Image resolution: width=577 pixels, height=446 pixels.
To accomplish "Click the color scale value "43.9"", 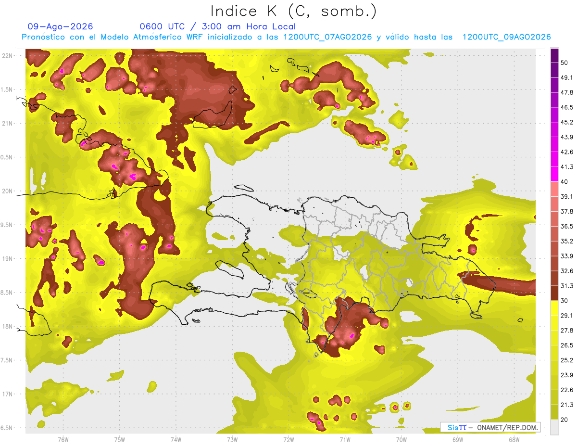I will (x=567, y=137).
